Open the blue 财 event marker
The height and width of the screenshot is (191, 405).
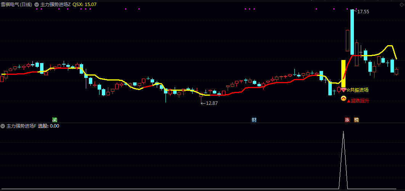[254, 120]
